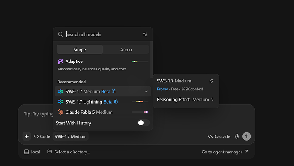Click the Local environment button

[32, 152]
